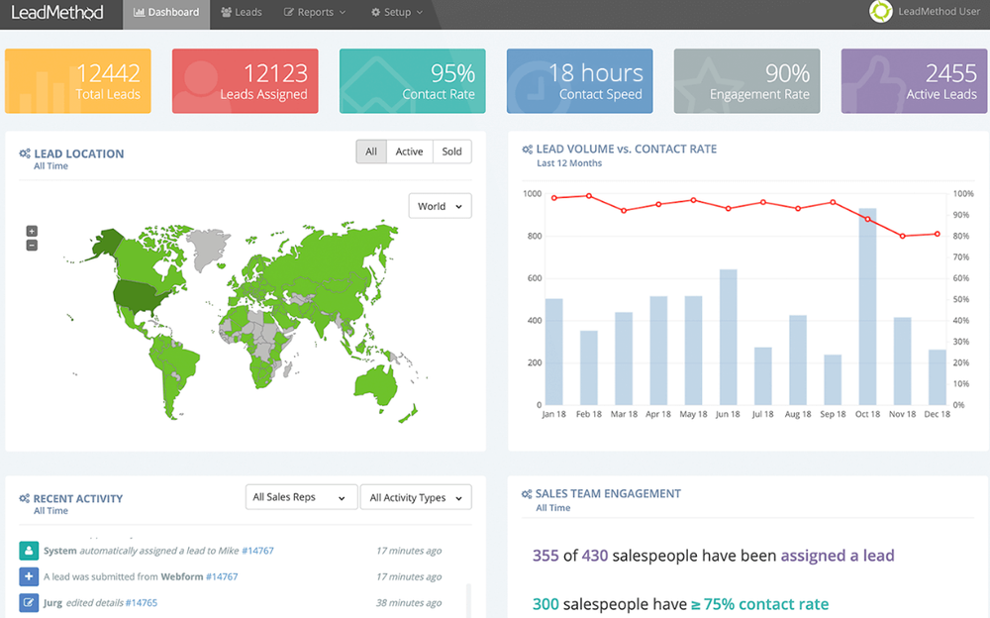Image resolution: width=990 pixels, height=618 pixels.
Task: Click Alaska on the map
Action: (x=107, y=244)
